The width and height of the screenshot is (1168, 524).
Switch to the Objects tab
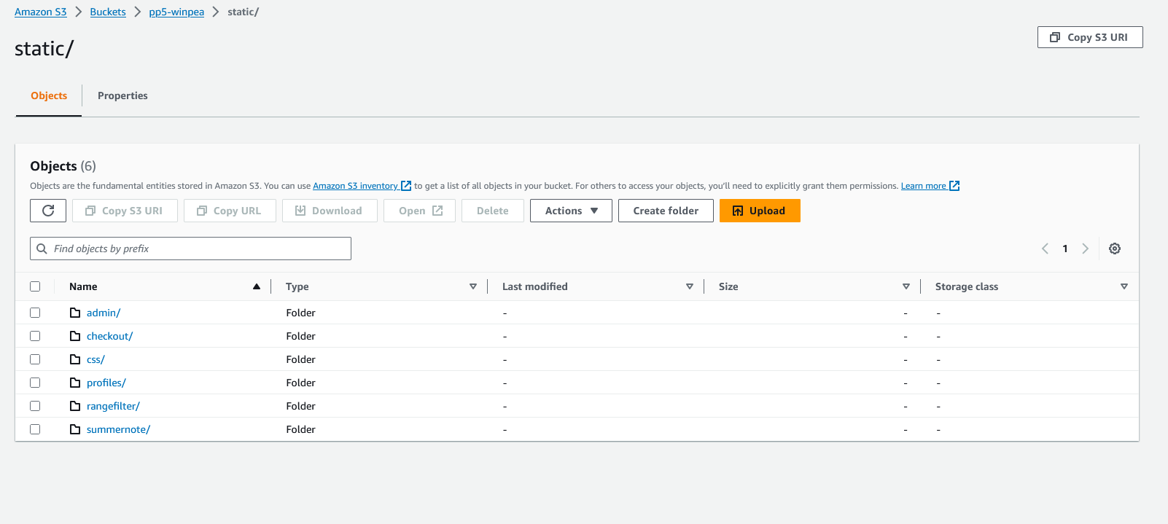point(49,95)
